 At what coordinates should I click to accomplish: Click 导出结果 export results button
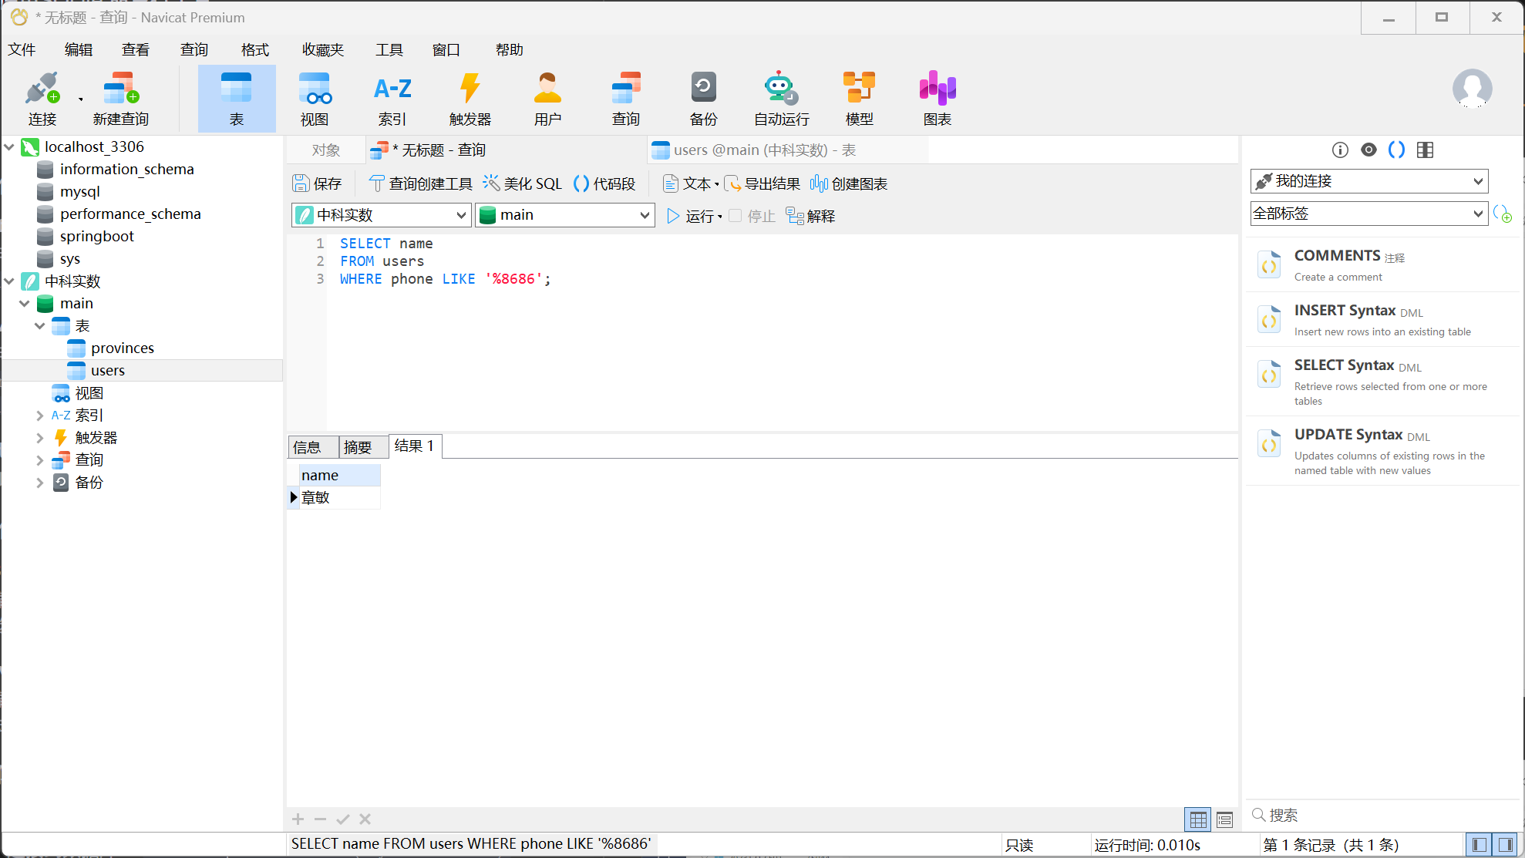coord(762,183)
